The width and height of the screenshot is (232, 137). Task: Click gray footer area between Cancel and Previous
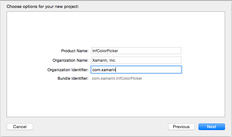(x=101, y=127)
